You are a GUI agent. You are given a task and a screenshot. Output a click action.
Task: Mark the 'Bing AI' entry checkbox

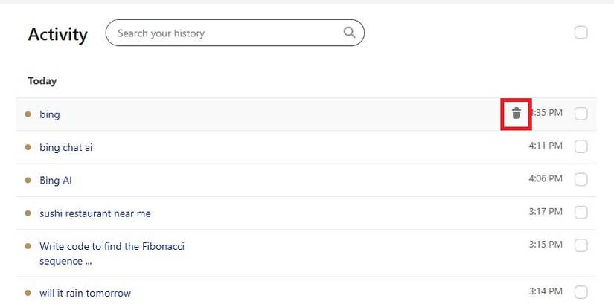(581, 179)
